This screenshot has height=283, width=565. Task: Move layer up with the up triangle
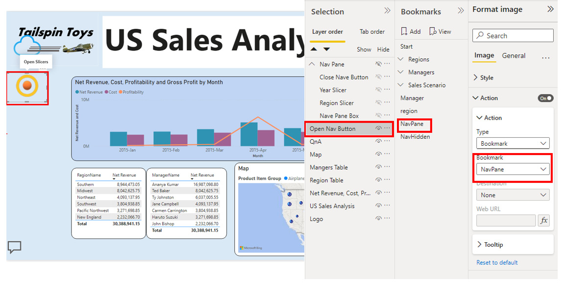click(314, 49)
